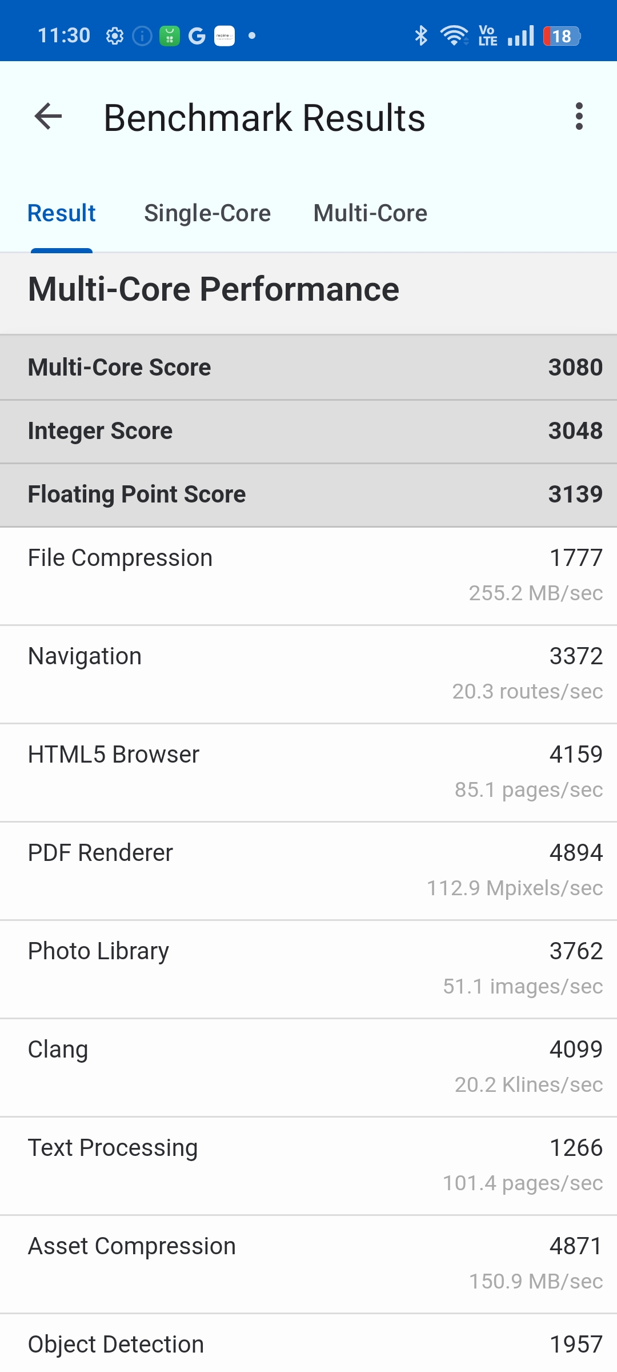Select the PDF Renderer result row
This screenshot has width=617, height=1372.
[x=308, y=870]
